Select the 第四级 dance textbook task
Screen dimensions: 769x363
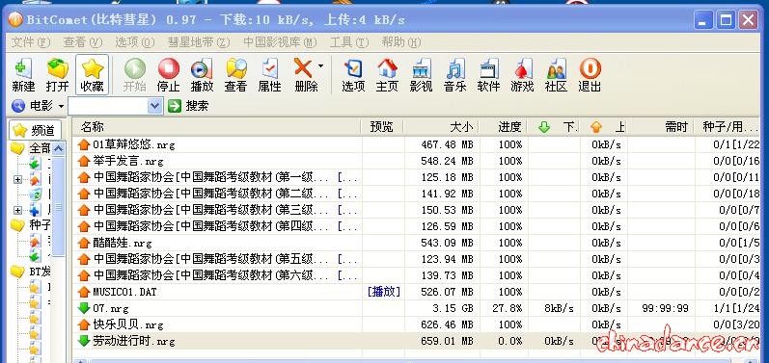(x=417, y=226)
